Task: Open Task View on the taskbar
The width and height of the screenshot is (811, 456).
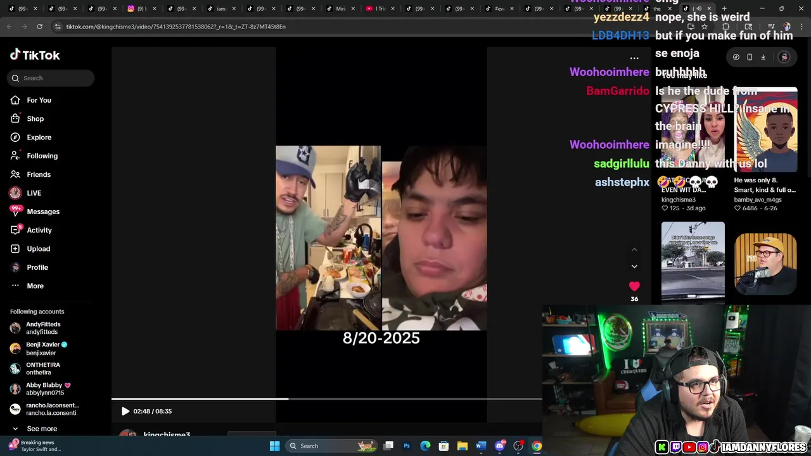Action: pos(388,446)
